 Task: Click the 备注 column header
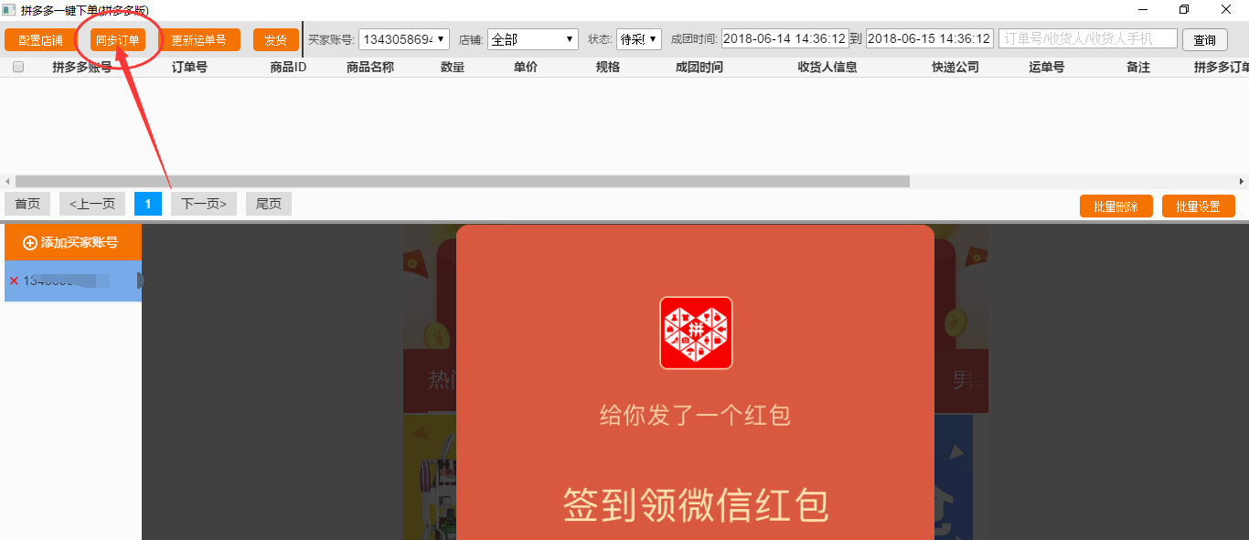coord(1138,67)
